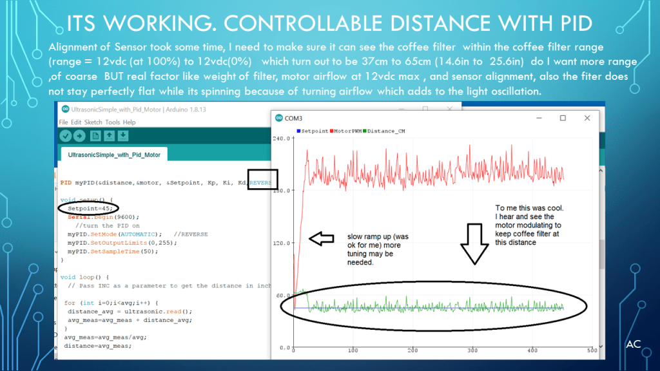Click the Arduino logo in the COM3 title bar

pos(279,119)
